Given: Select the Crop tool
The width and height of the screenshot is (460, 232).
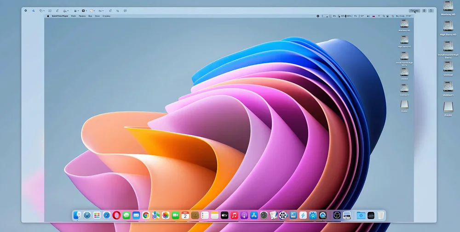Looking at the screenshot, I should point(118,11).
